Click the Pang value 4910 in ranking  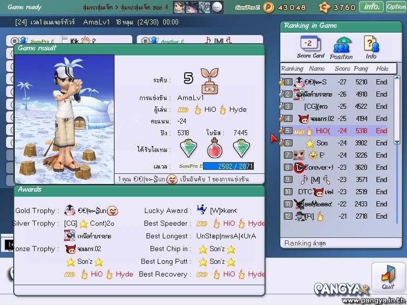[x=361, y=94]
